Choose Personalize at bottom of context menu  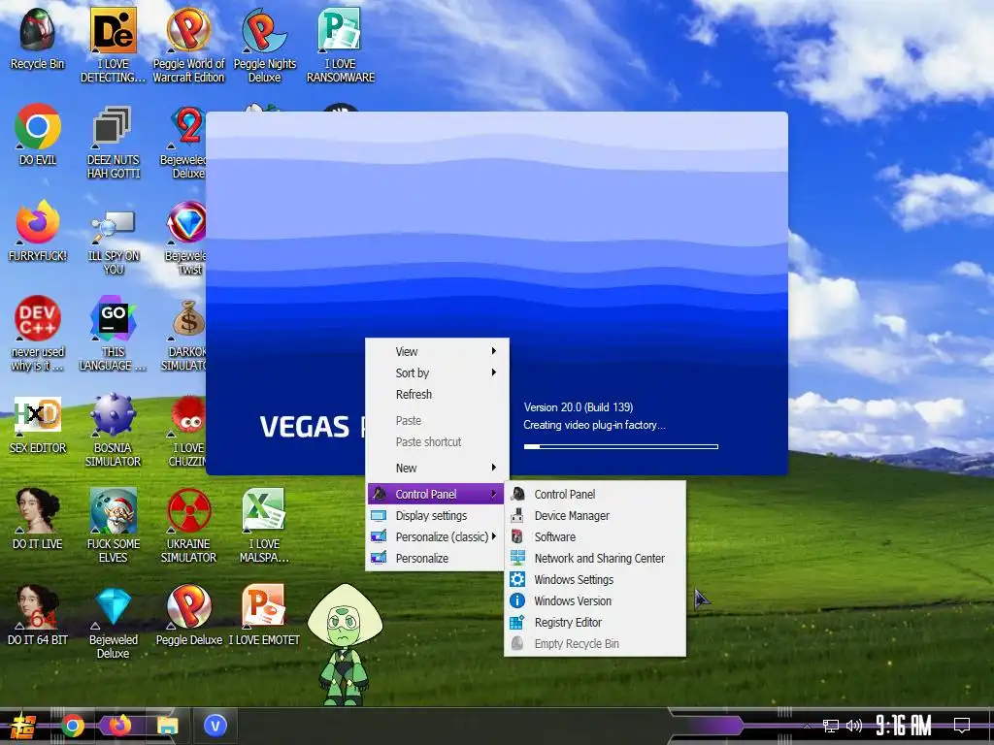[438, 559]
